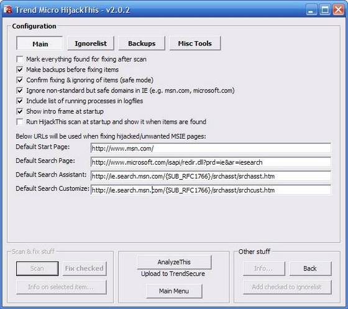The height and width of the screenshot is (309, 348).
Task: Click the Default Search Assistant URL field
Action: click(x=211, y=176)
